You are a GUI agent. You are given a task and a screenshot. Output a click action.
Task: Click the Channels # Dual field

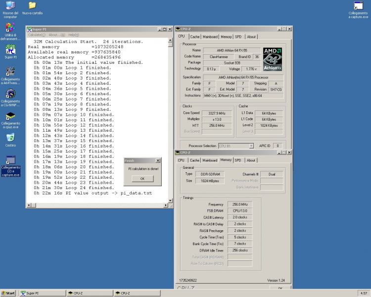tap(272, 174)
